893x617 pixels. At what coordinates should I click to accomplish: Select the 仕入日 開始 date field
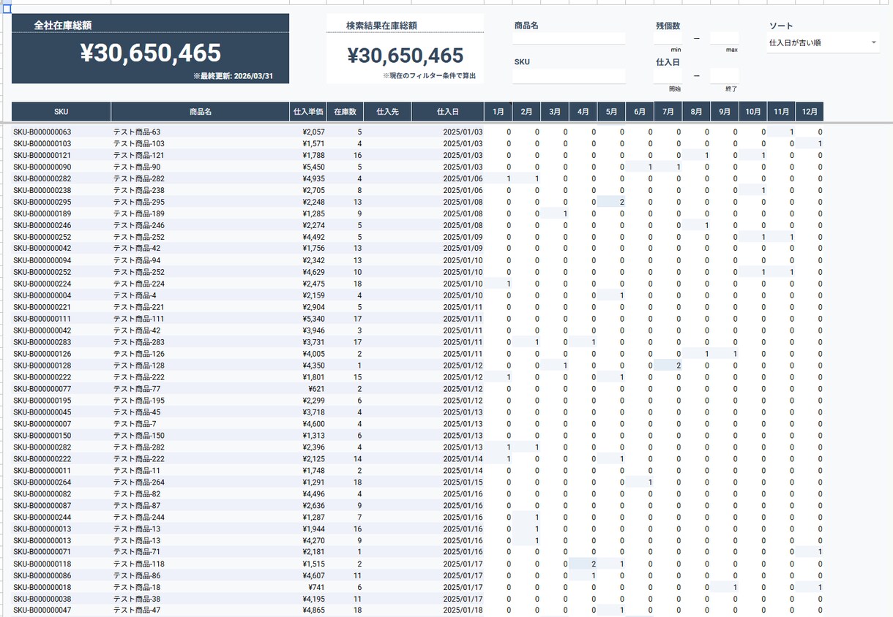(x=668, y=76)
